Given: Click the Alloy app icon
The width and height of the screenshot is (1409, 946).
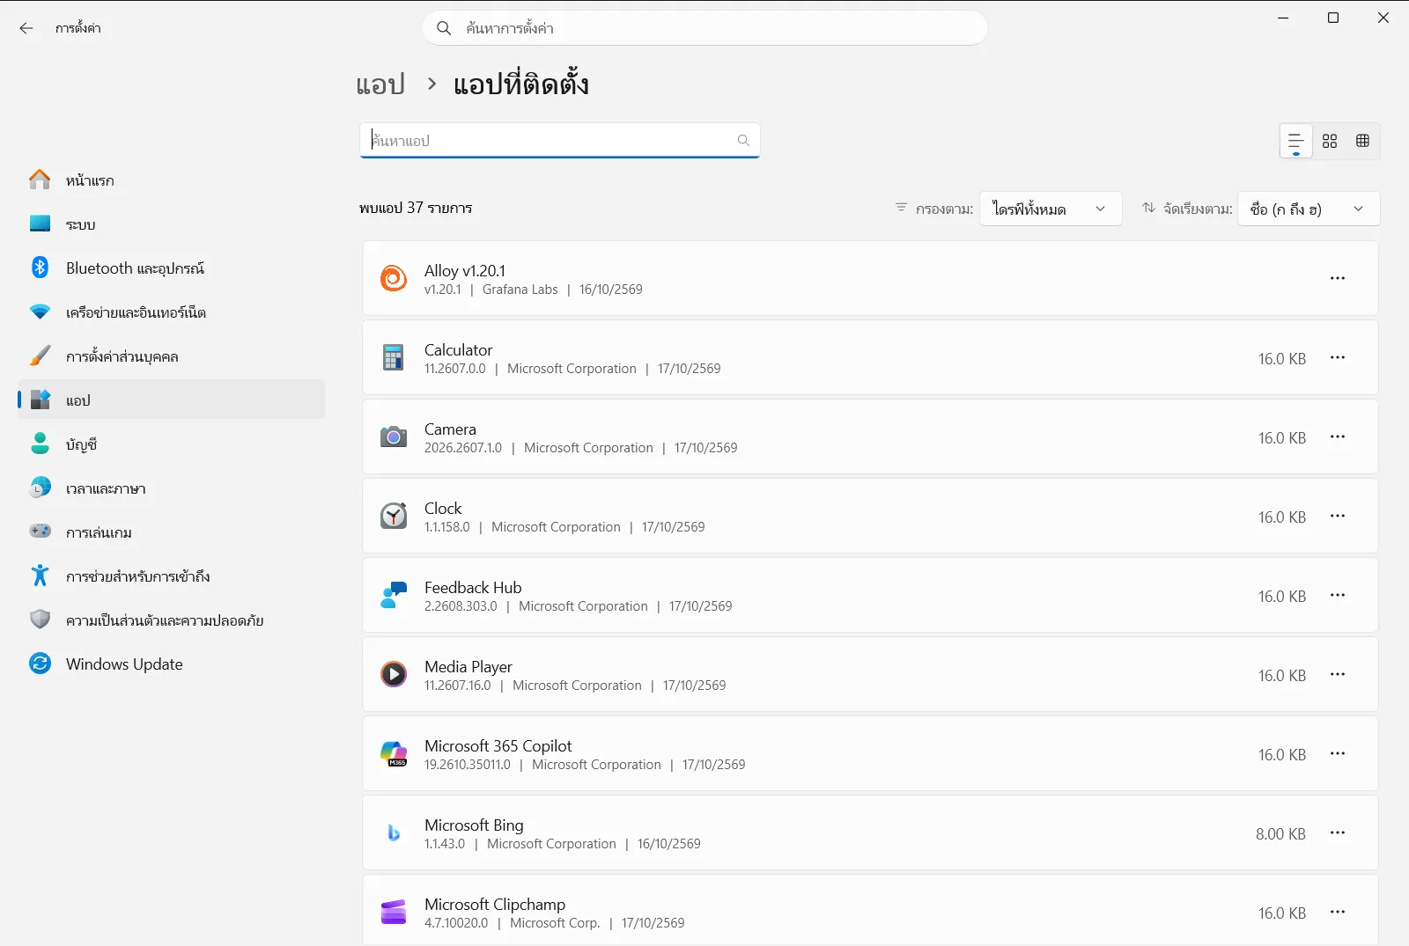Looking at the screenshot, I should (x=394, y=278).
